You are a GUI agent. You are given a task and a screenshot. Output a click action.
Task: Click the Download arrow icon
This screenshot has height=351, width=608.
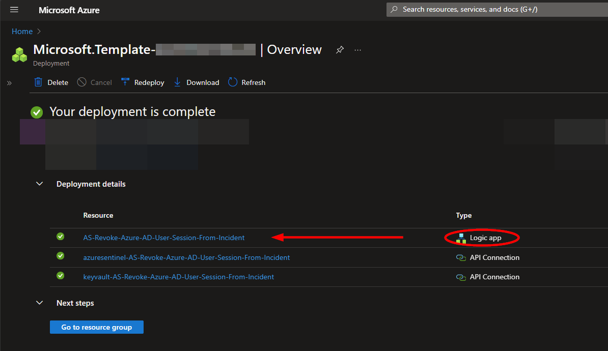177,82
